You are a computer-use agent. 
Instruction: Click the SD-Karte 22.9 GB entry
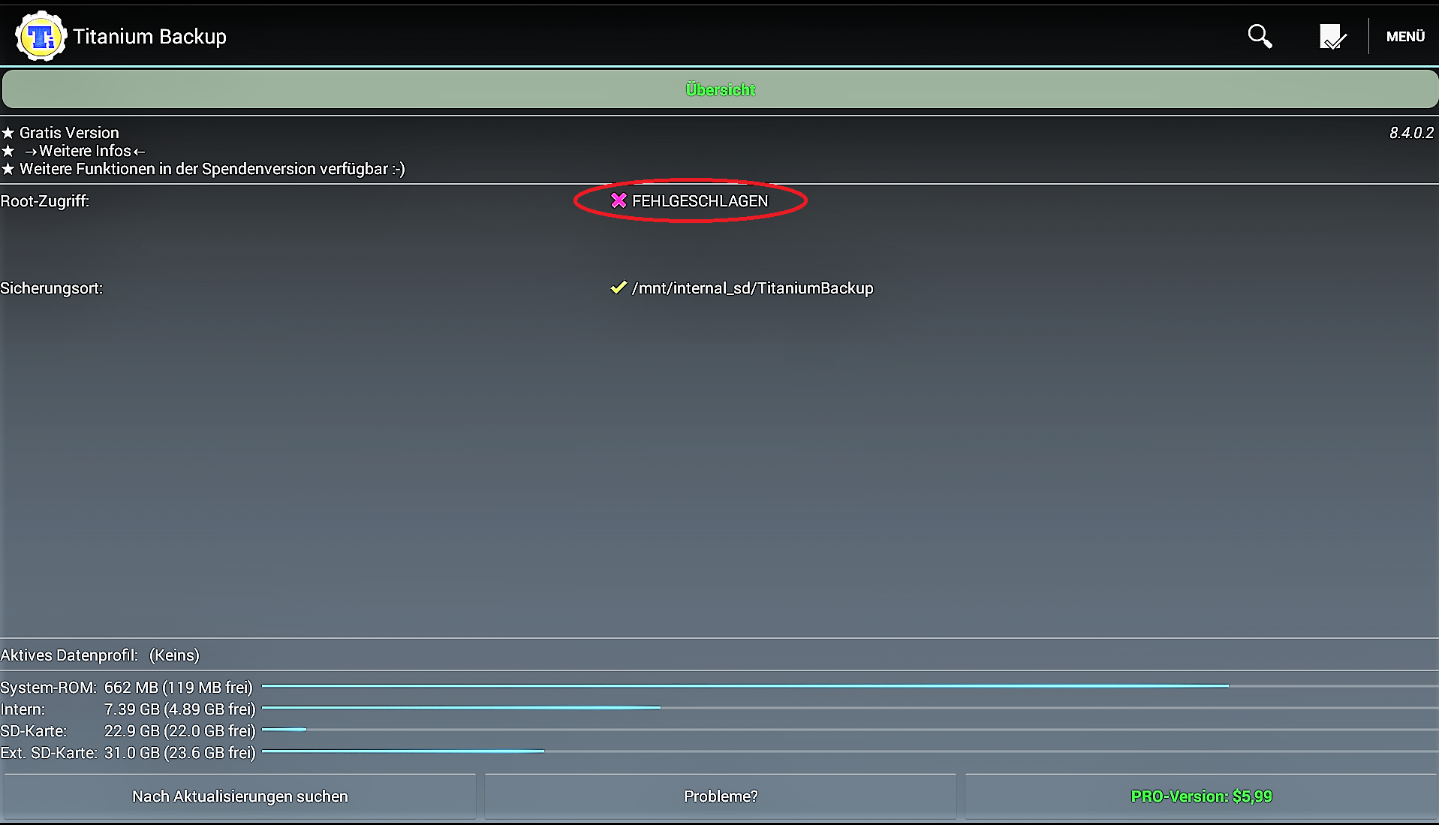pos(128,731)
